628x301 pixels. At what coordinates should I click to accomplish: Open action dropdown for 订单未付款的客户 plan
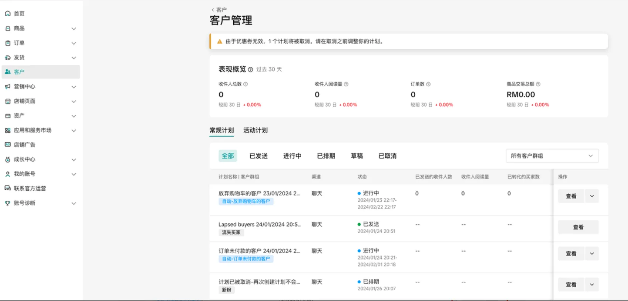[x=592, y=253]
